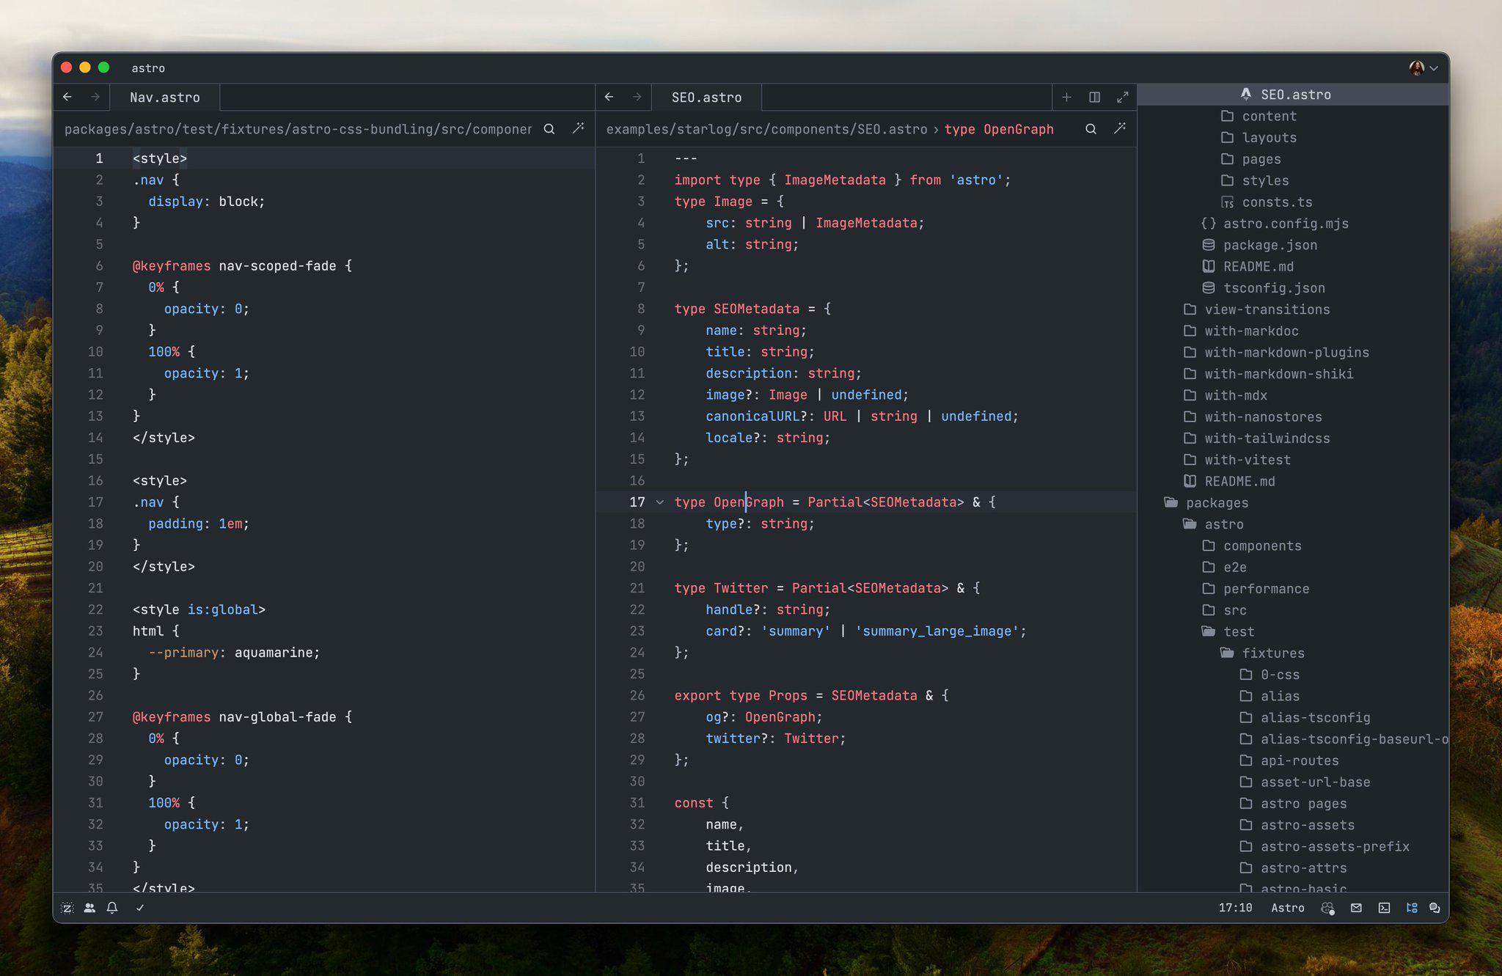Click the new tab plus icon
This screenshot has height=976, width=1502.
pos(1068,97)
